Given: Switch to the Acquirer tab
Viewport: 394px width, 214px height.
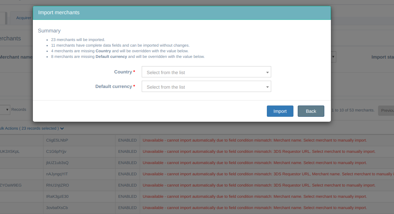Looking at the screenshot, I should (x=24, y=18).
